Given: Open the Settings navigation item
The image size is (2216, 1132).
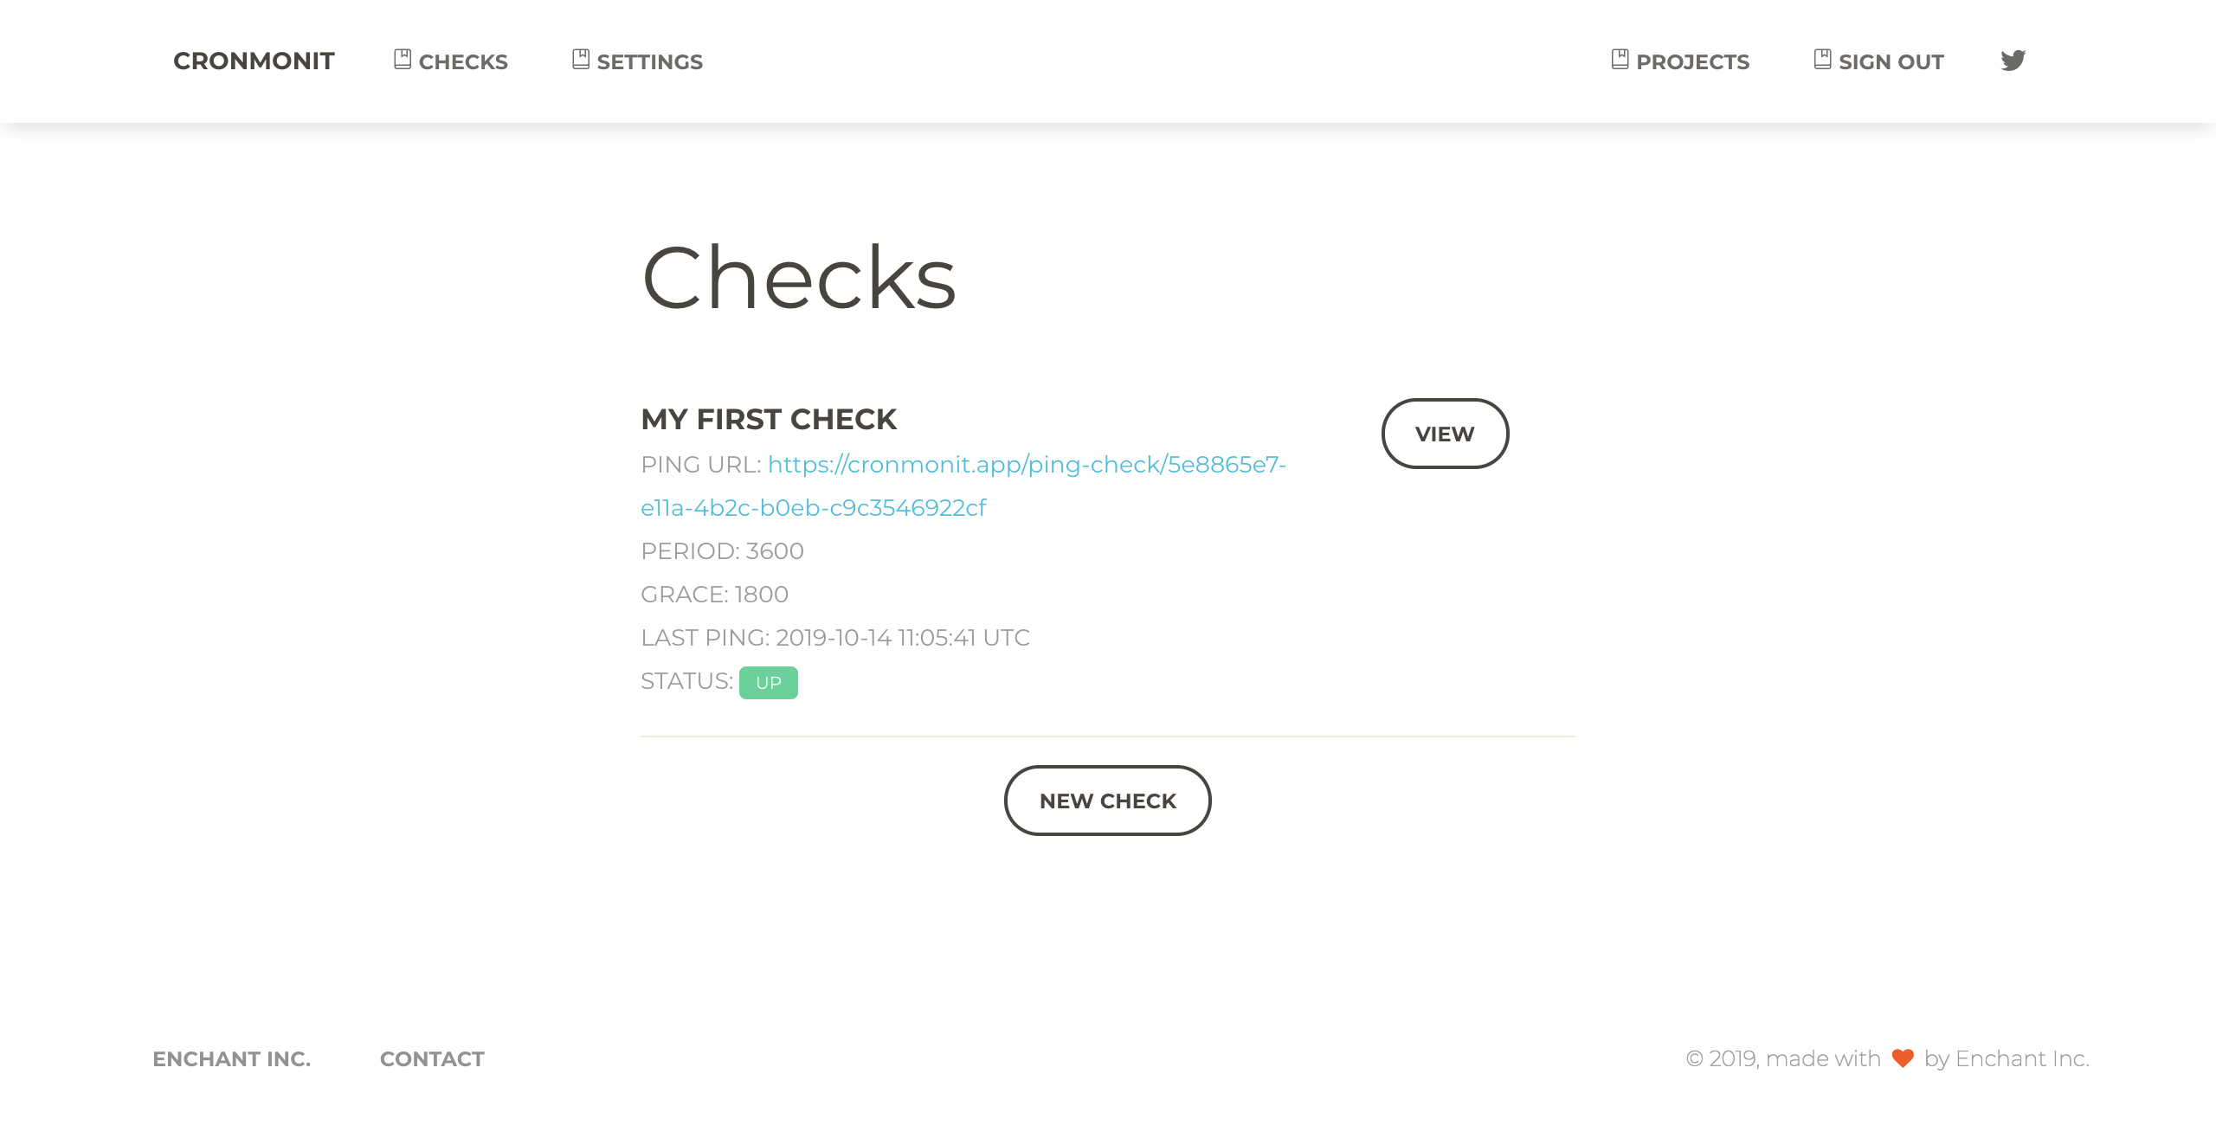Looking at the screenshot, I should pyautogui.click(x=649, y=62).
